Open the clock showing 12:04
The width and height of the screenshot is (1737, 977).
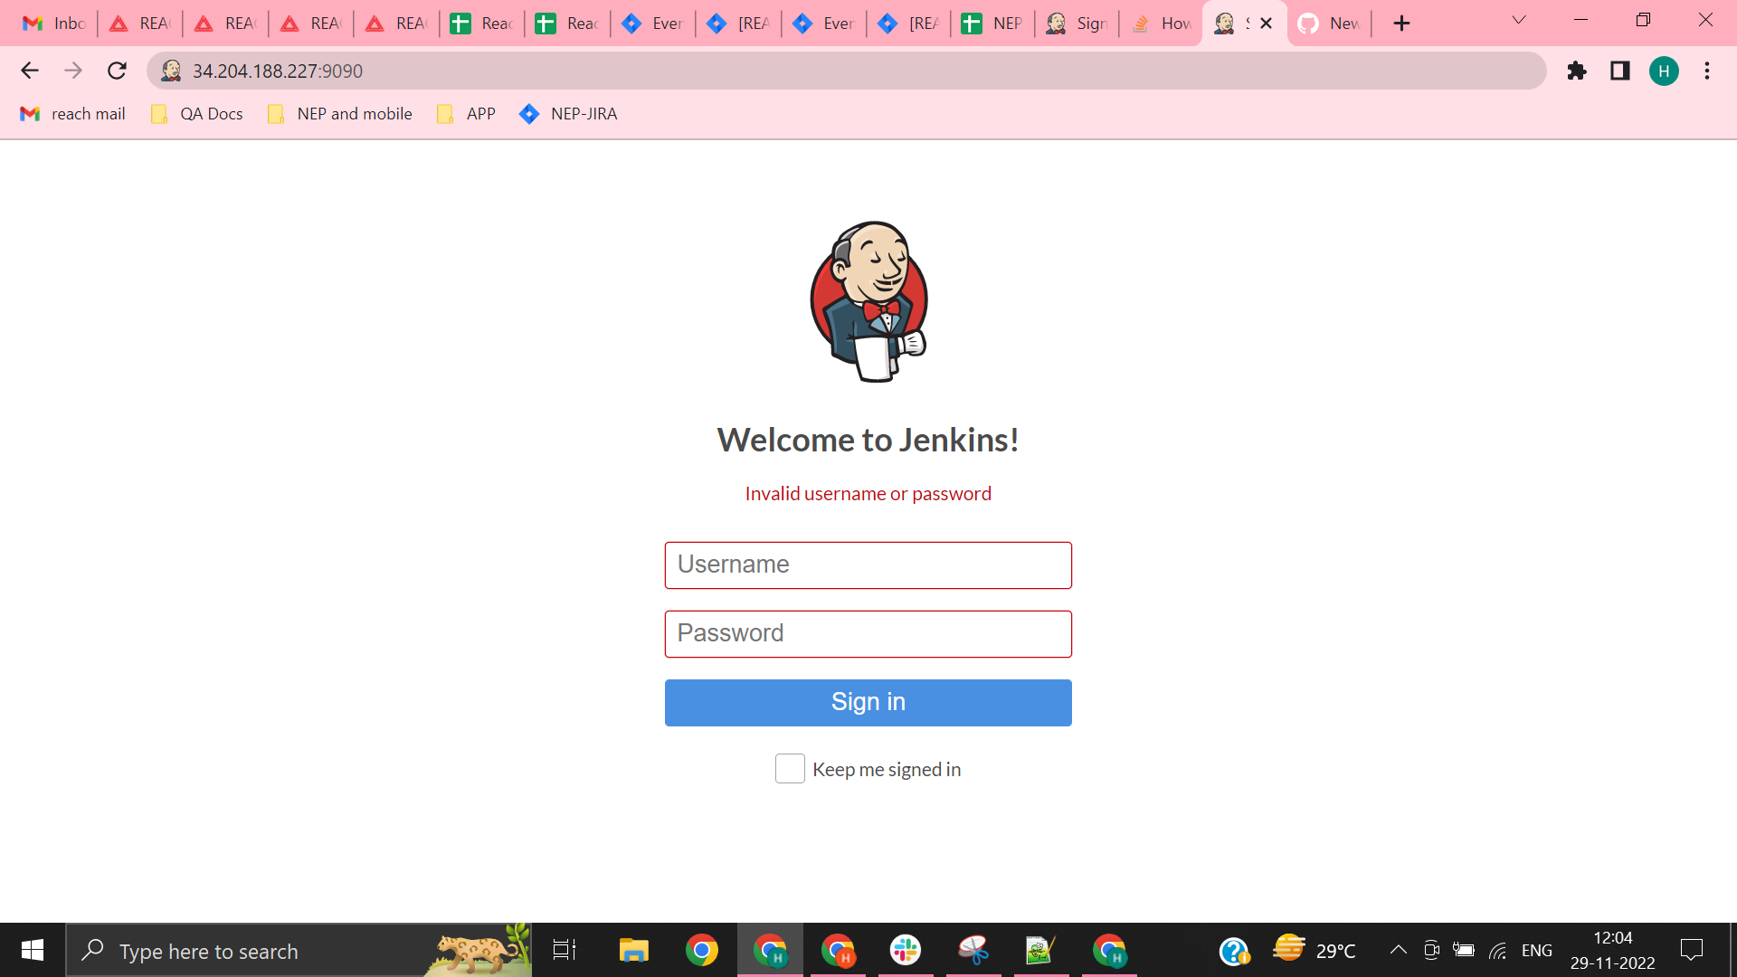pyautogui.click(x=1613, y=950)
